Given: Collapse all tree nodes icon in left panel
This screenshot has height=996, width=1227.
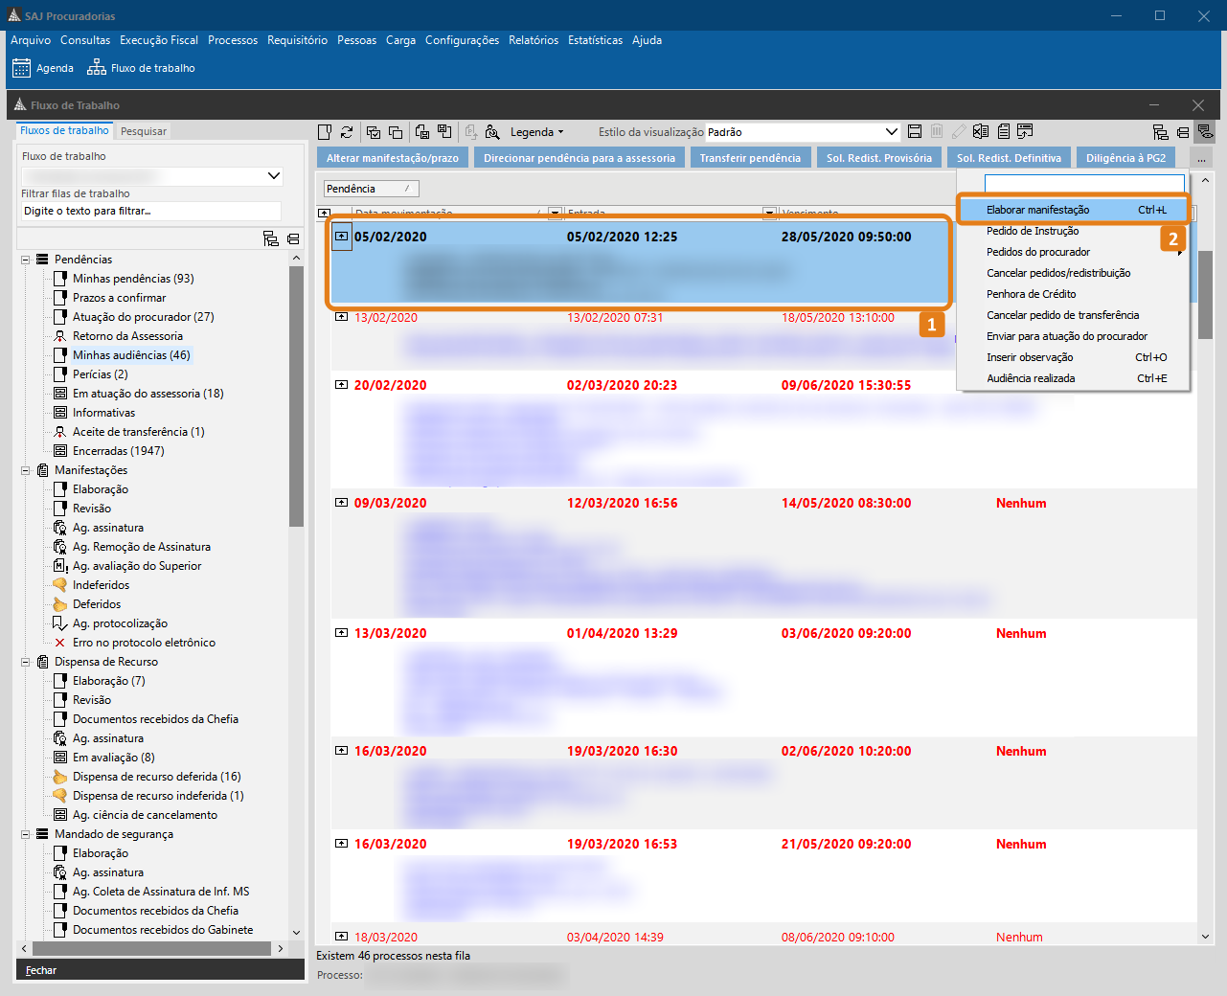Looking at the screenshot, I should [293, 238].
